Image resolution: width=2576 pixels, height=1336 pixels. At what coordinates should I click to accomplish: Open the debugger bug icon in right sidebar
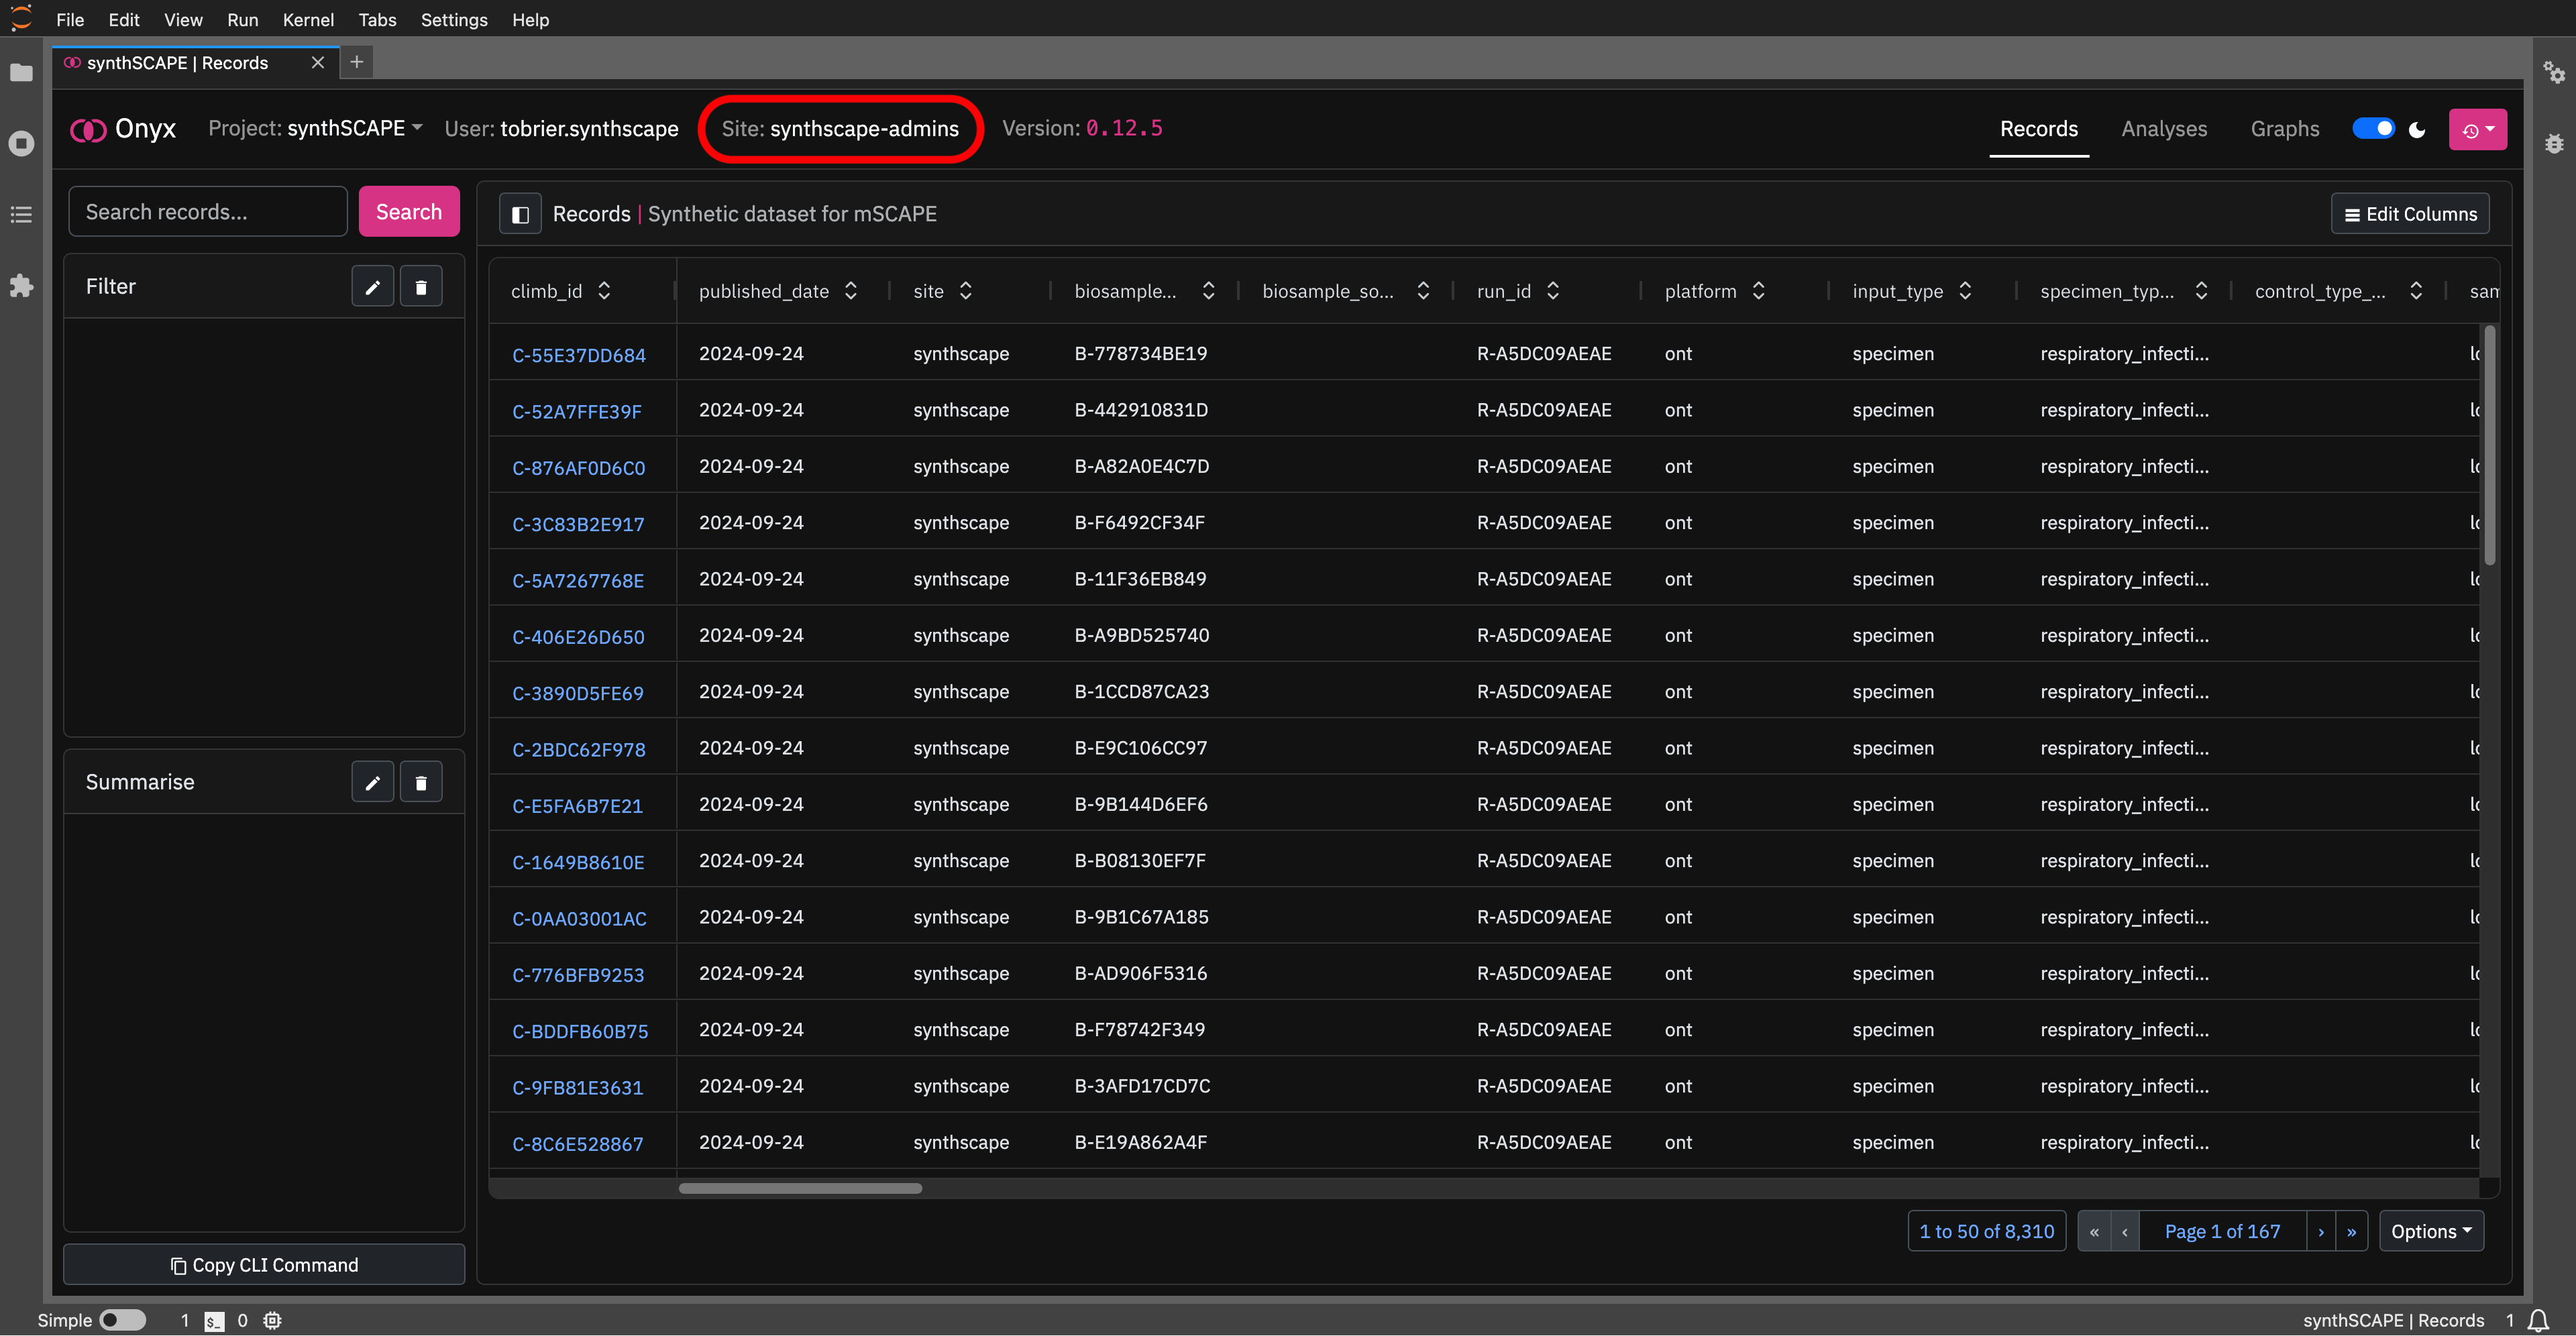click(x=2554, y=144)
